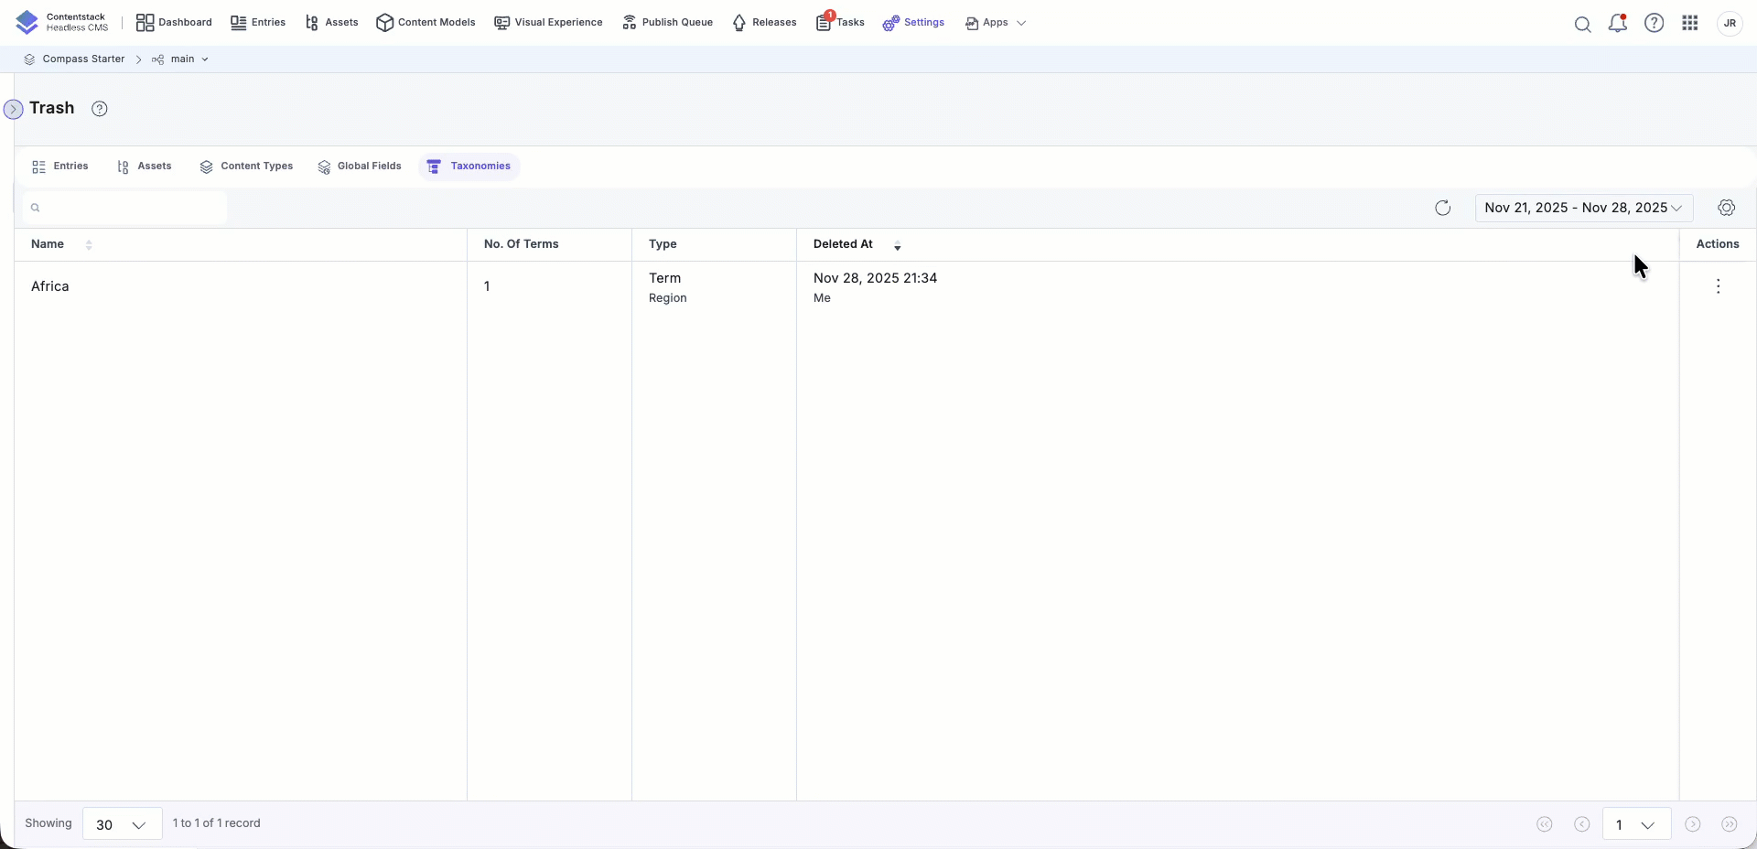Image resolution: width=1757 pixels, height=849 pixels.
Task: Switch to the Global Fields tab
Action: pyautogui.click(x=360, y=167)
